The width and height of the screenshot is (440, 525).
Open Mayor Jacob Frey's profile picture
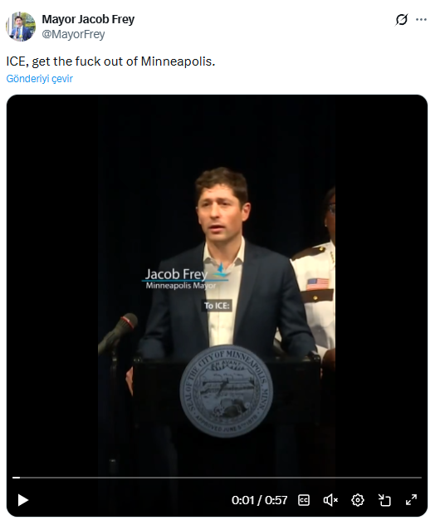click(21, 27)
